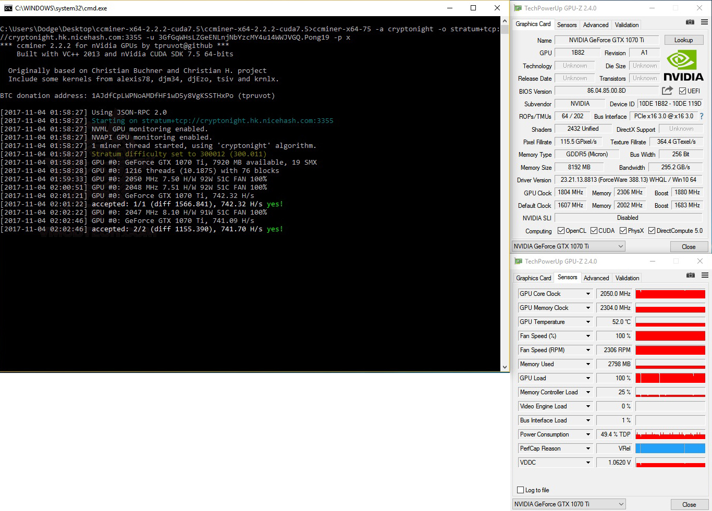The height and width of the screenshot is (511, 712).
Task: Click the GPU Load history graph
Action: coord(670,378)
